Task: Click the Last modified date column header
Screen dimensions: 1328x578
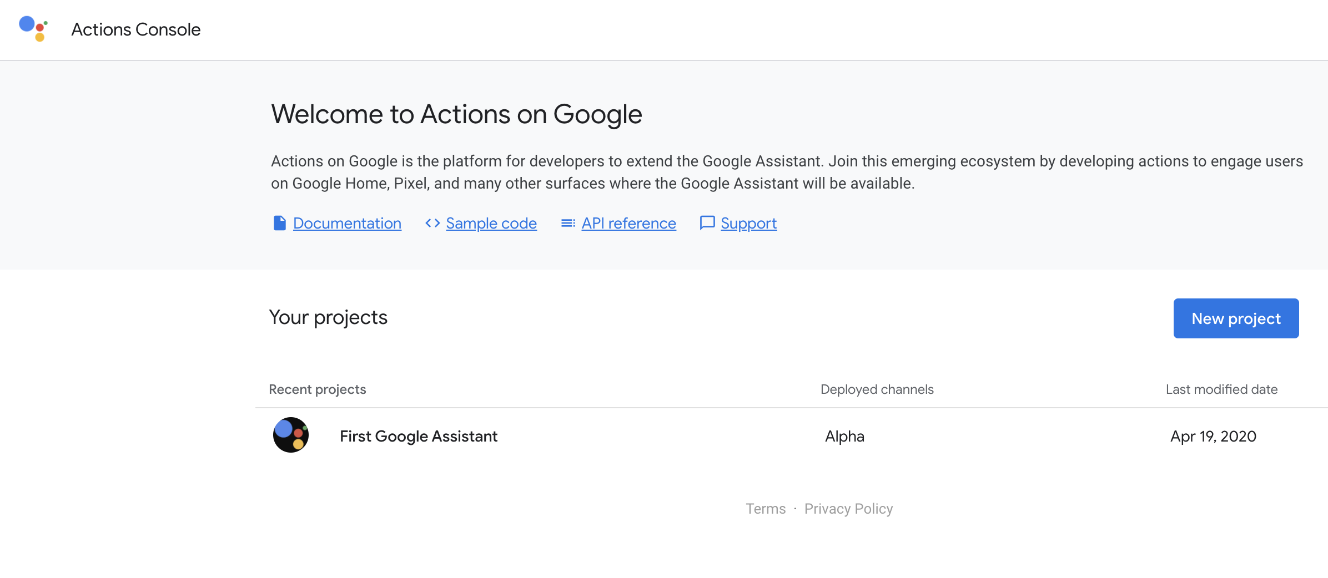Action: click(1221, 389)
